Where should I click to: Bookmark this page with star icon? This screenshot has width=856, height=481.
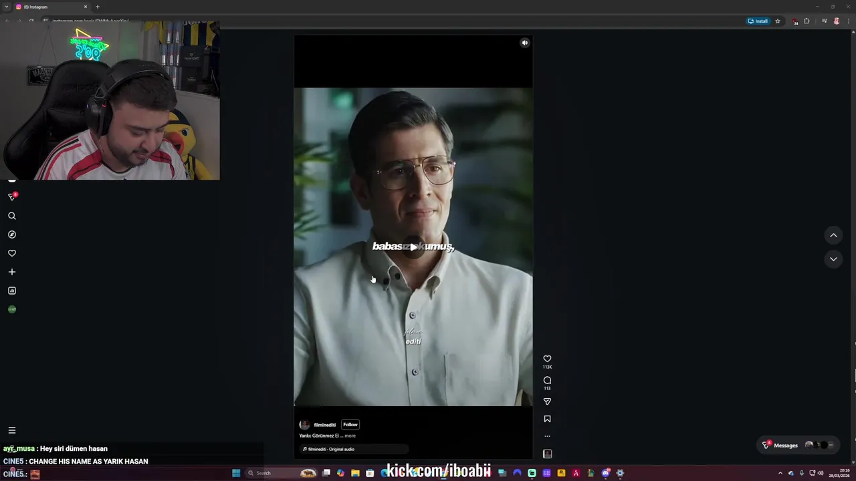[x=778, y=21]
